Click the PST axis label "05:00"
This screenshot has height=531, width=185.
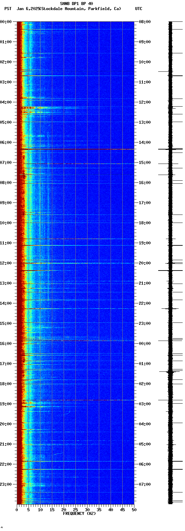pos(6,122)
